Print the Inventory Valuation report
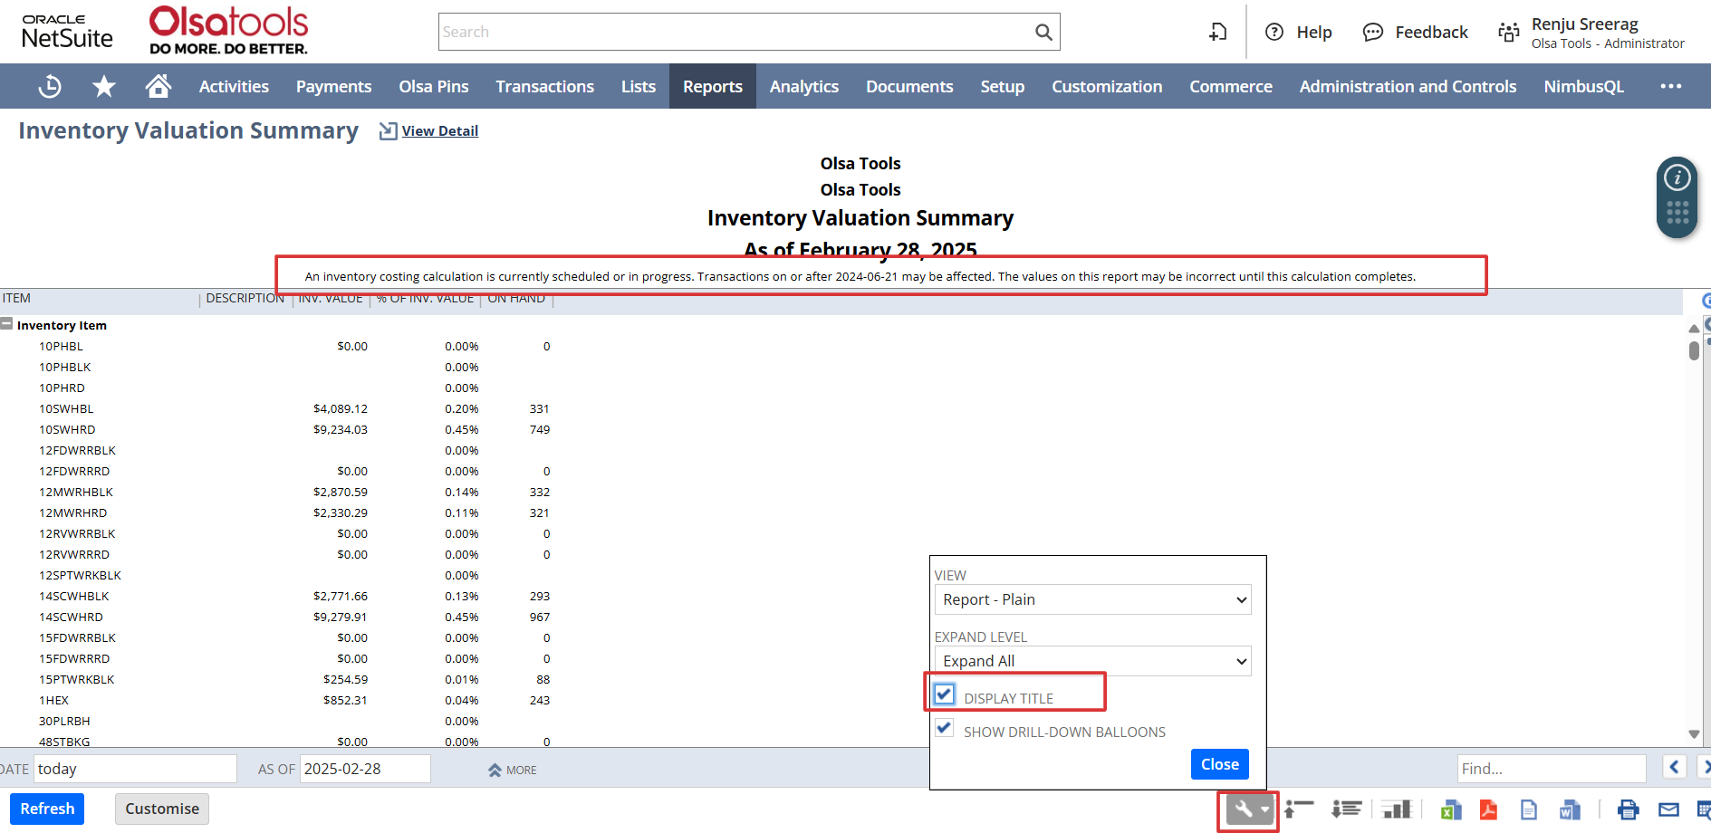 [1628, 809]
